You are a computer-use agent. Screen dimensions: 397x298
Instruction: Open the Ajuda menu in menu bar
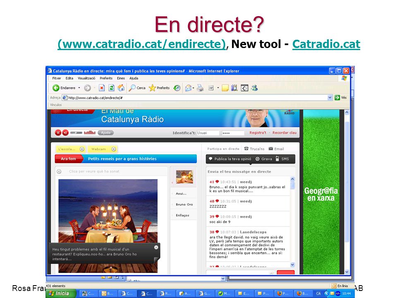(134, 78)
